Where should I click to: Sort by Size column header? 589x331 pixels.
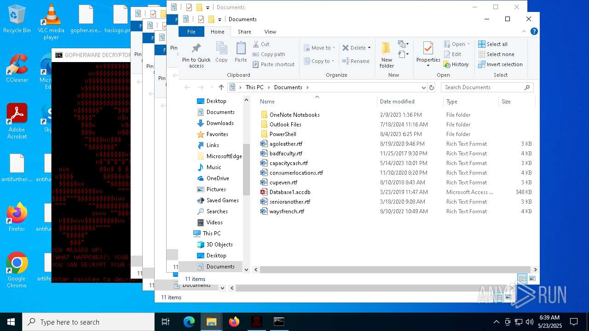(x=517, y=102)
